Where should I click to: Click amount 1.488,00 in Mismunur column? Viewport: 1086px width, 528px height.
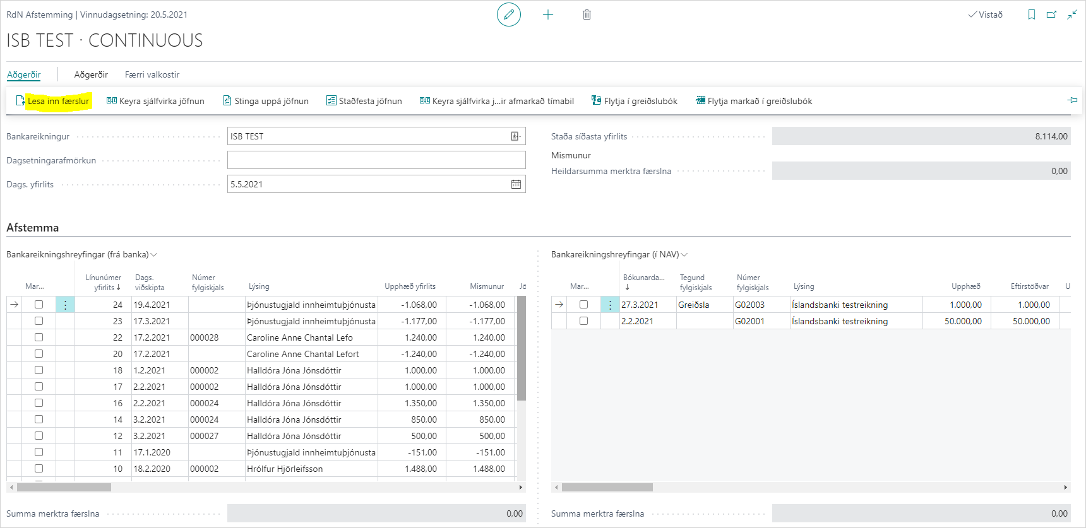tap(489, 469)
